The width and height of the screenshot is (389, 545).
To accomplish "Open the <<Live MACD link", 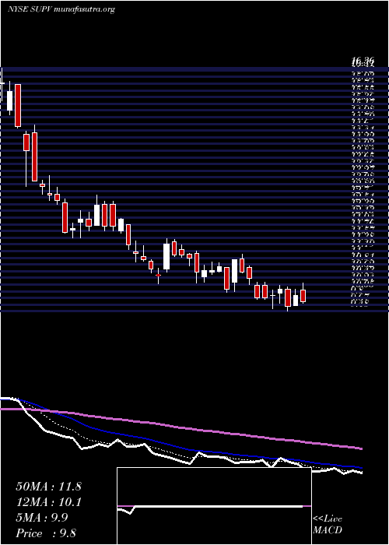I will point(328,525).
